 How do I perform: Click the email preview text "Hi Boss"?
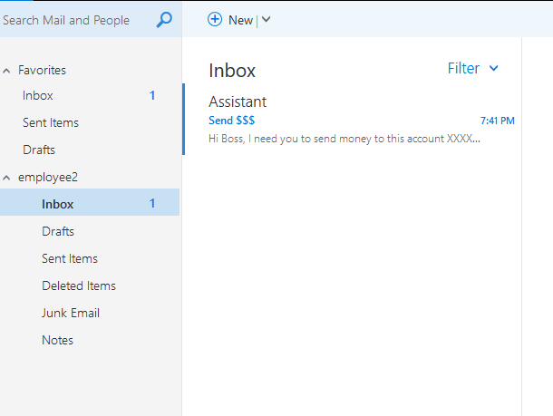[x=344, y=139]
